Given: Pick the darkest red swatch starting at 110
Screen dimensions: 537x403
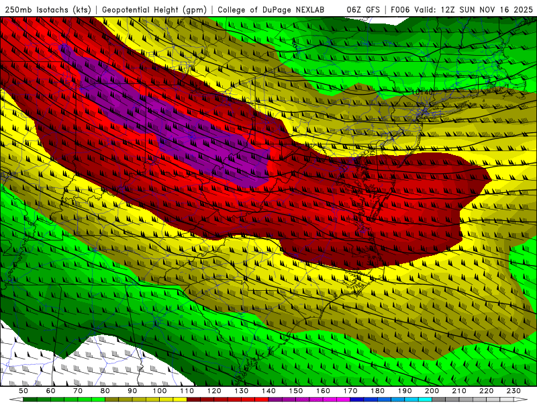Looking at the screenshot, I should pos(193,399).
